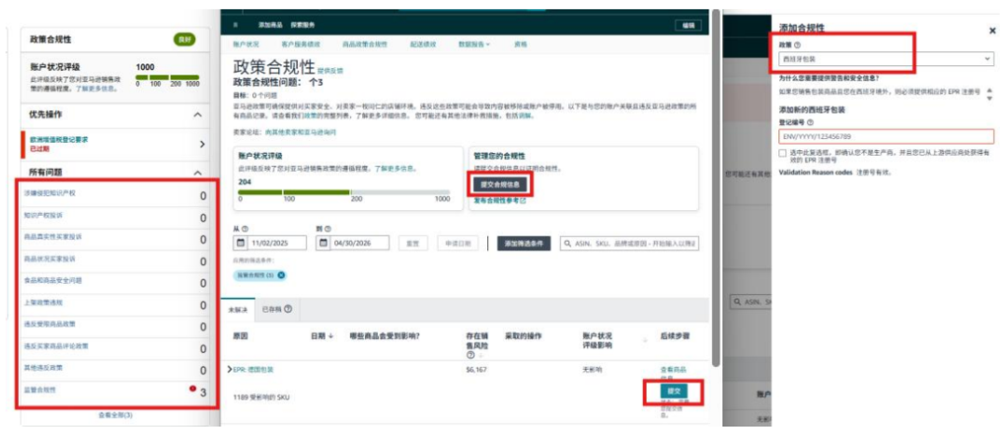Open the 商品真实性买家投诉 issue row

[x=115, y=238]
